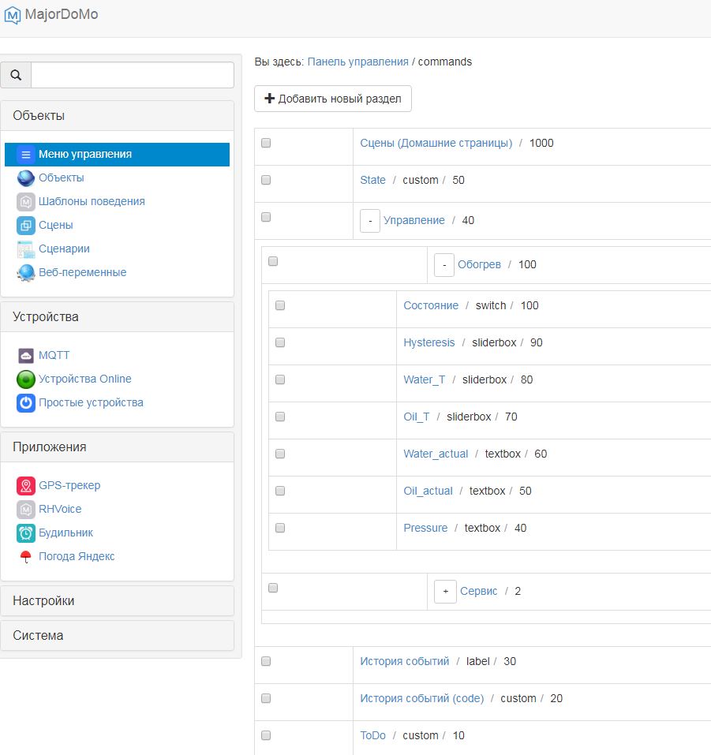The height and width of the screenshot is (755, 711).
Task: Open the Панель управления breadcrumb link
Action: 357,62
